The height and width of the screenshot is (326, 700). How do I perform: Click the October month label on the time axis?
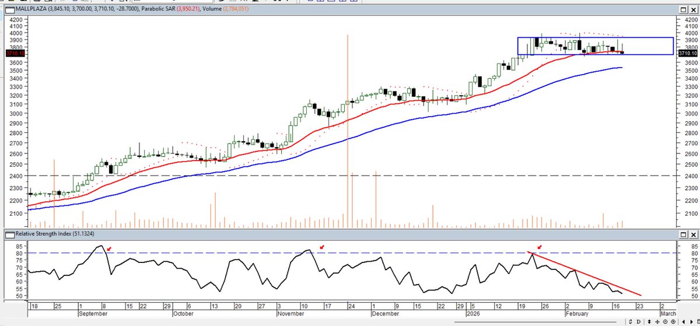pyautogui.click(x=183, y=314)
